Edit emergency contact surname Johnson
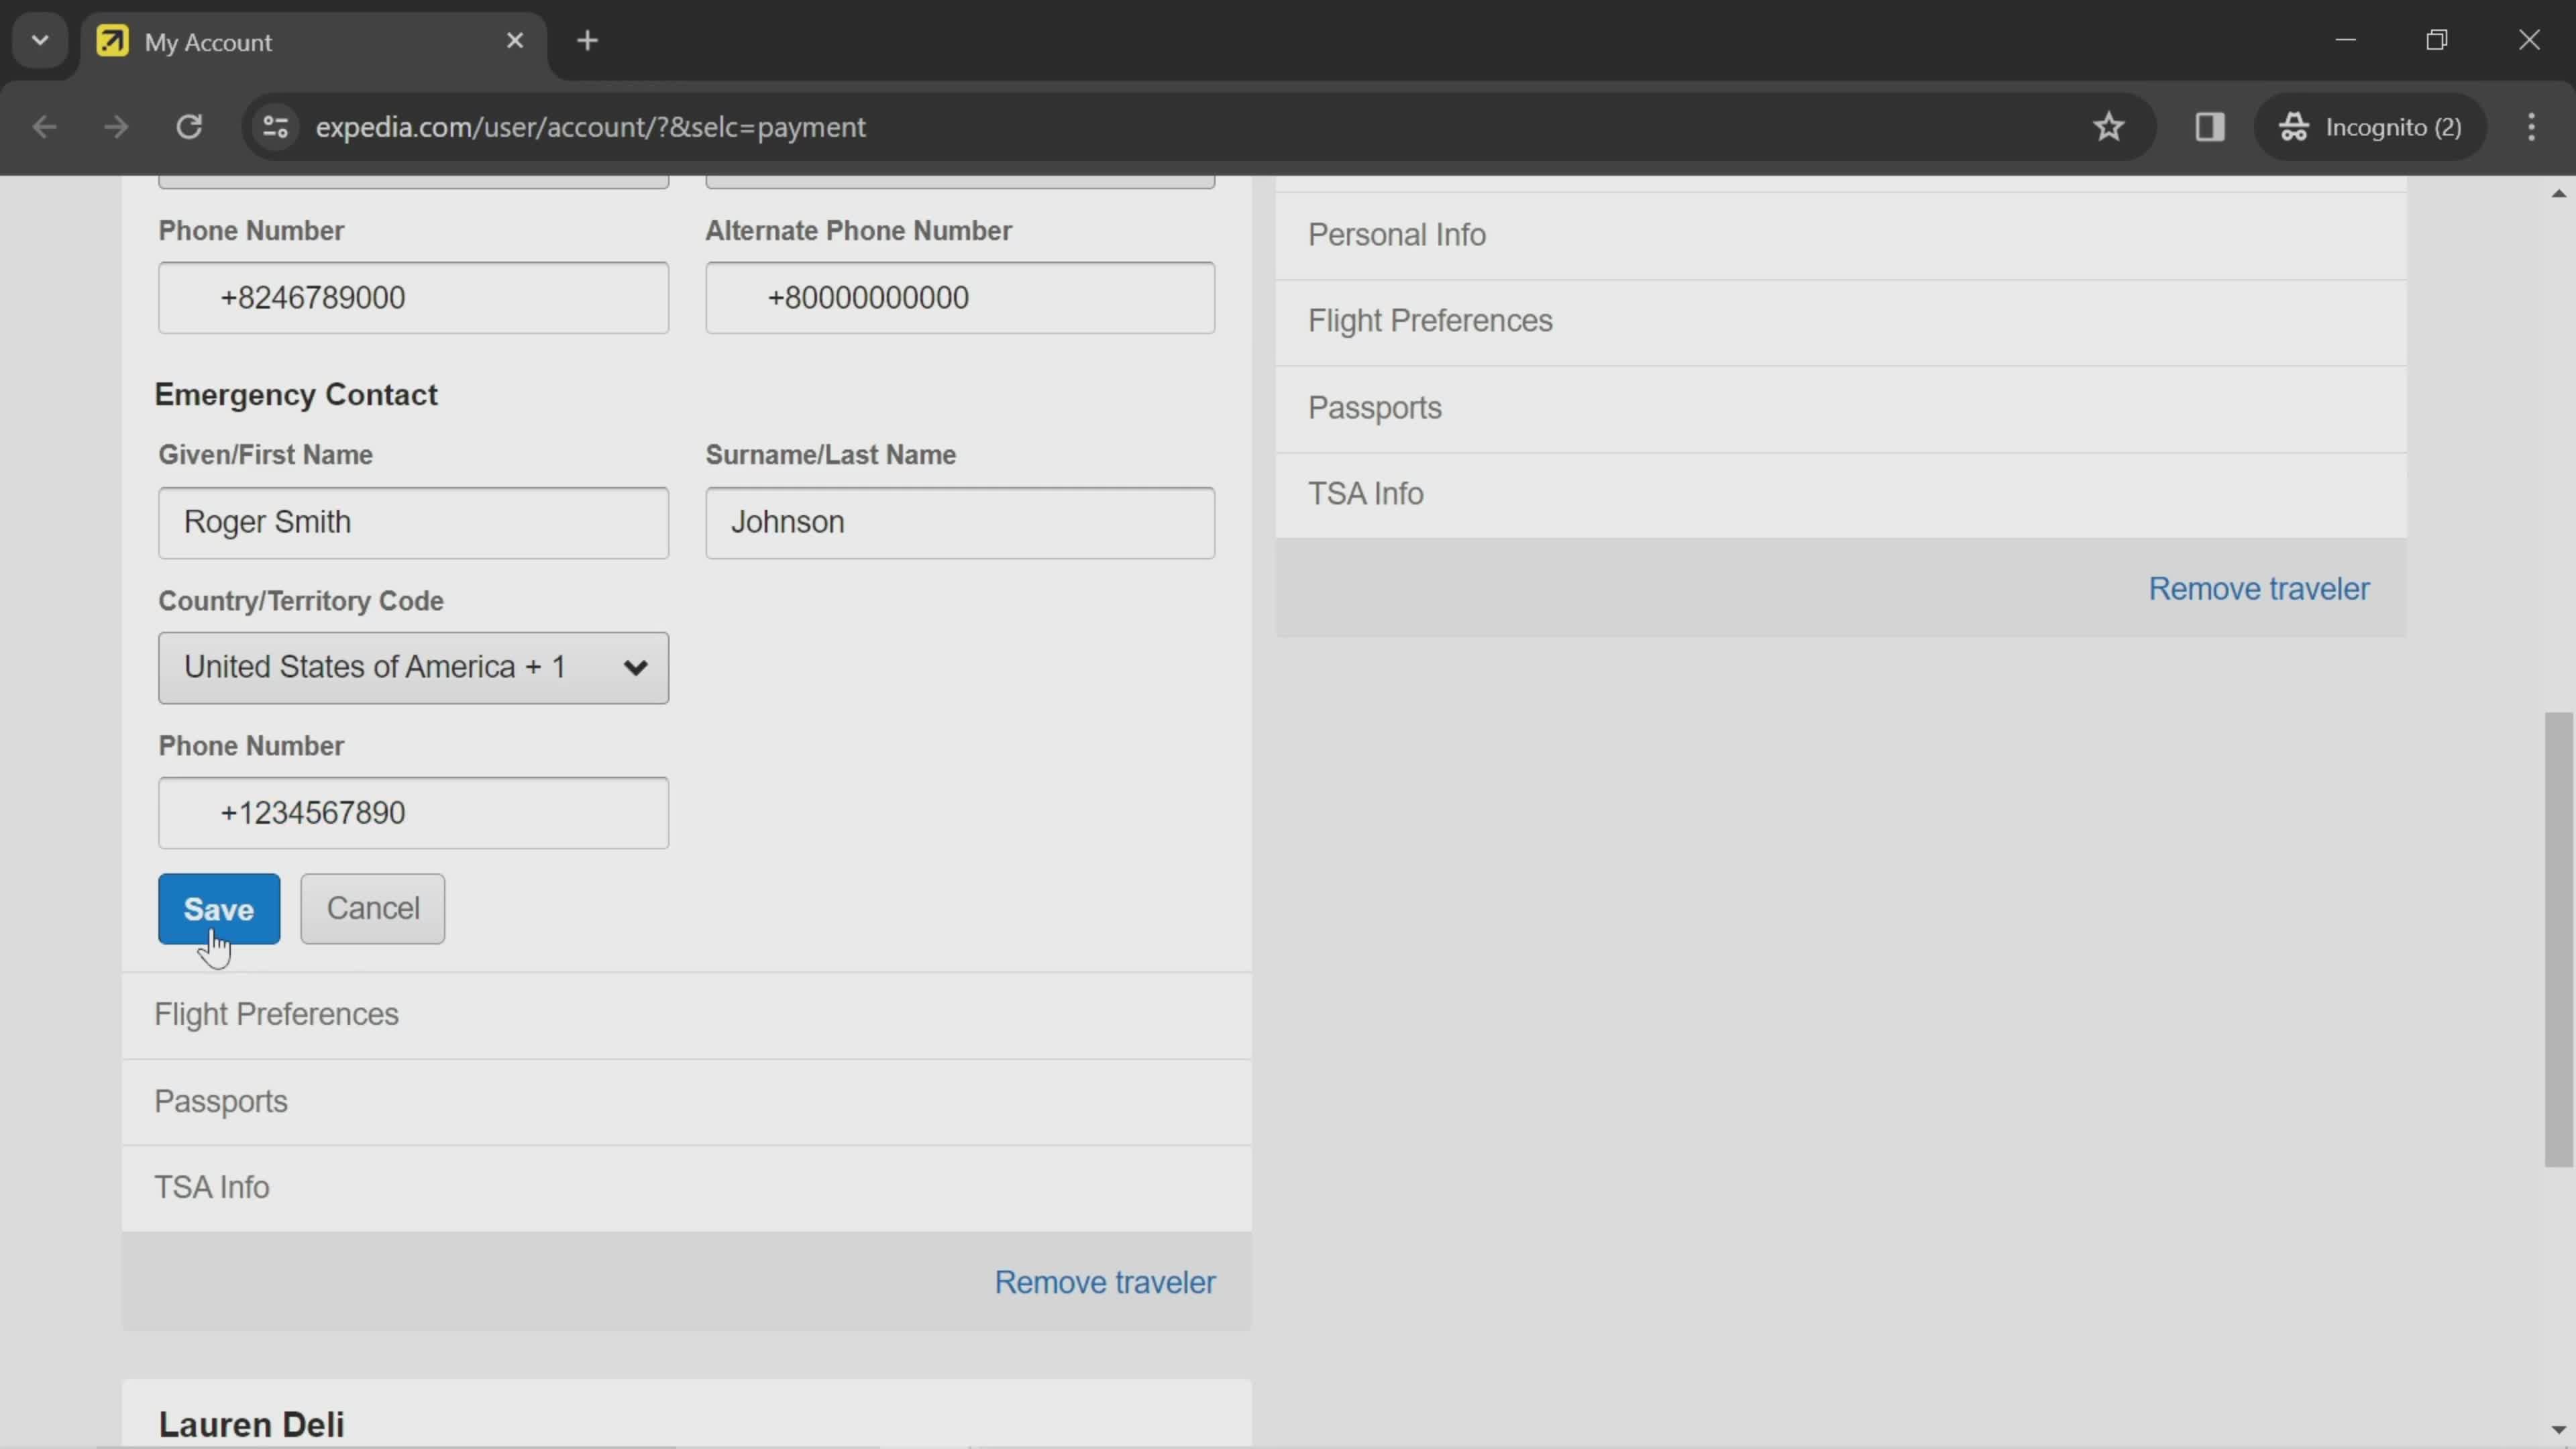Viewport: 2576px width, 1449px height. [960, 523]
